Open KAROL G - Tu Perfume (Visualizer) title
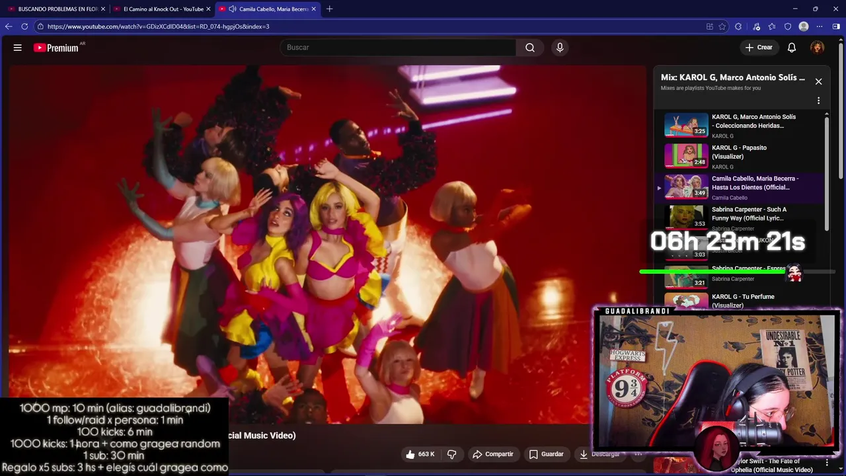The width and height of the screenshot is (846, 476). [x=743, y=301]
